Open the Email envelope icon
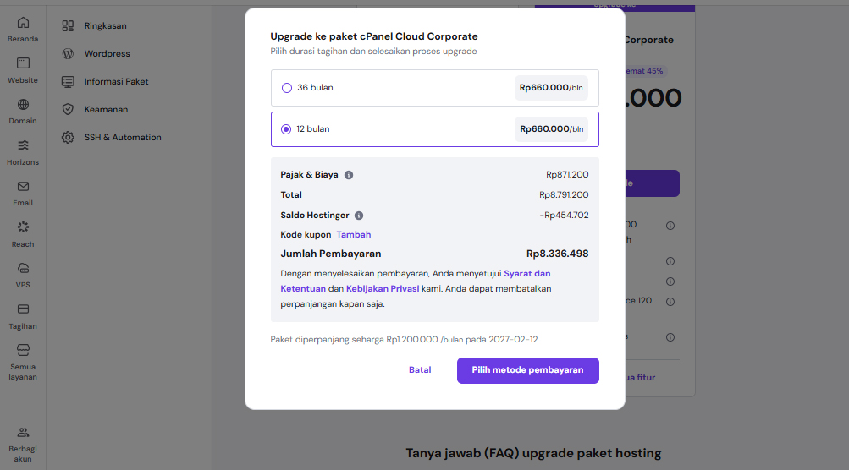Screen dimensions: 849x470 point(23,187)
